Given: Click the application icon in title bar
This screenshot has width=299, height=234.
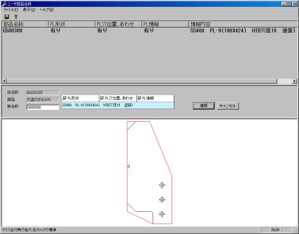Looking at the screenshot, I should [4, 4].
